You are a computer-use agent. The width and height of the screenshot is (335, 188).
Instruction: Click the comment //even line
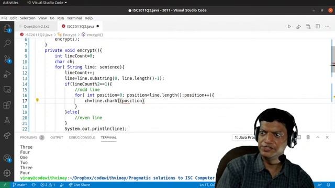[x=88, y=118]
